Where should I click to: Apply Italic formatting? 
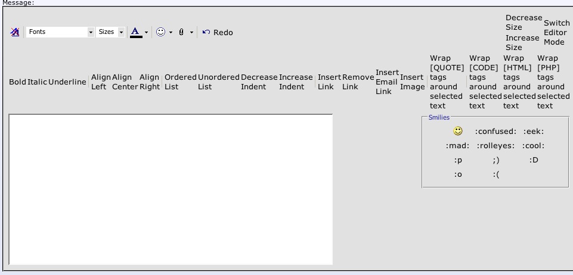tap(38, 82)
